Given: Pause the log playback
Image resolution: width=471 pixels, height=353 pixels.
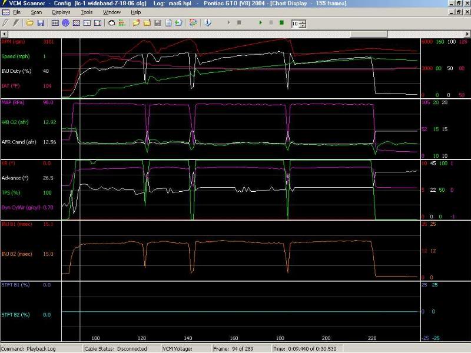Looking at the screenshot, I should [271, 23].
